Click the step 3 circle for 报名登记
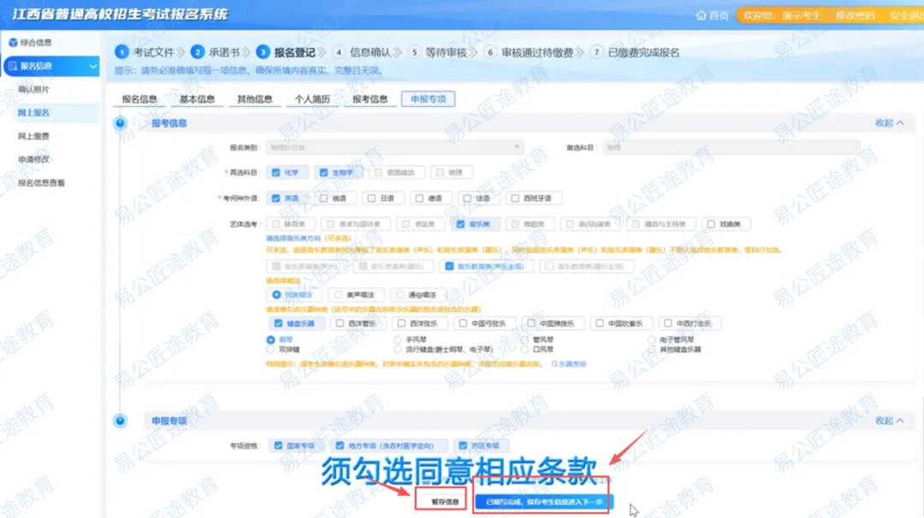 pos(263,52)
